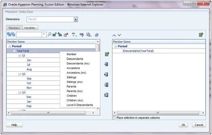Click the Remove arrow icon

coord(106,74)
